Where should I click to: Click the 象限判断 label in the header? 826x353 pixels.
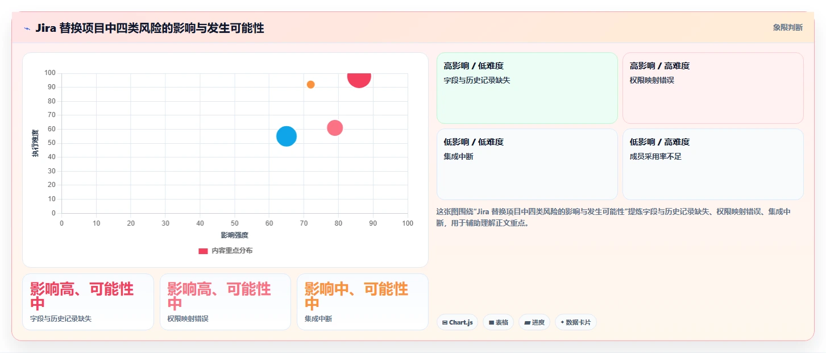click(787, 27)
